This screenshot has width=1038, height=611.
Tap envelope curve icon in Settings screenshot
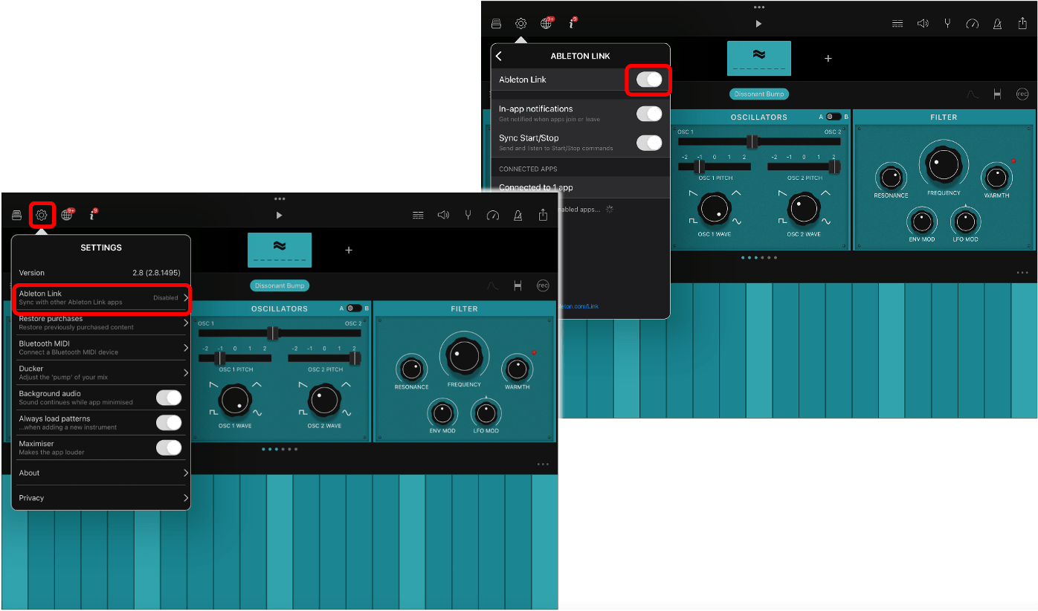point(492,285)
